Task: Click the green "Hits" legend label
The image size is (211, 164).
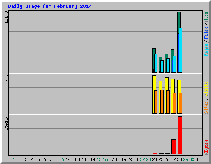Action: [x=206, y=17]
